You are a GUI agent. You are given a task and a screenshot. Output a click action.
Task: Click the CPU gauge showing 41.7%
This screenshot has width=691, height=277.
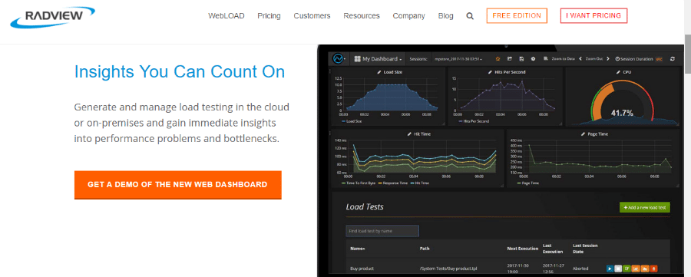pos(622,101)
